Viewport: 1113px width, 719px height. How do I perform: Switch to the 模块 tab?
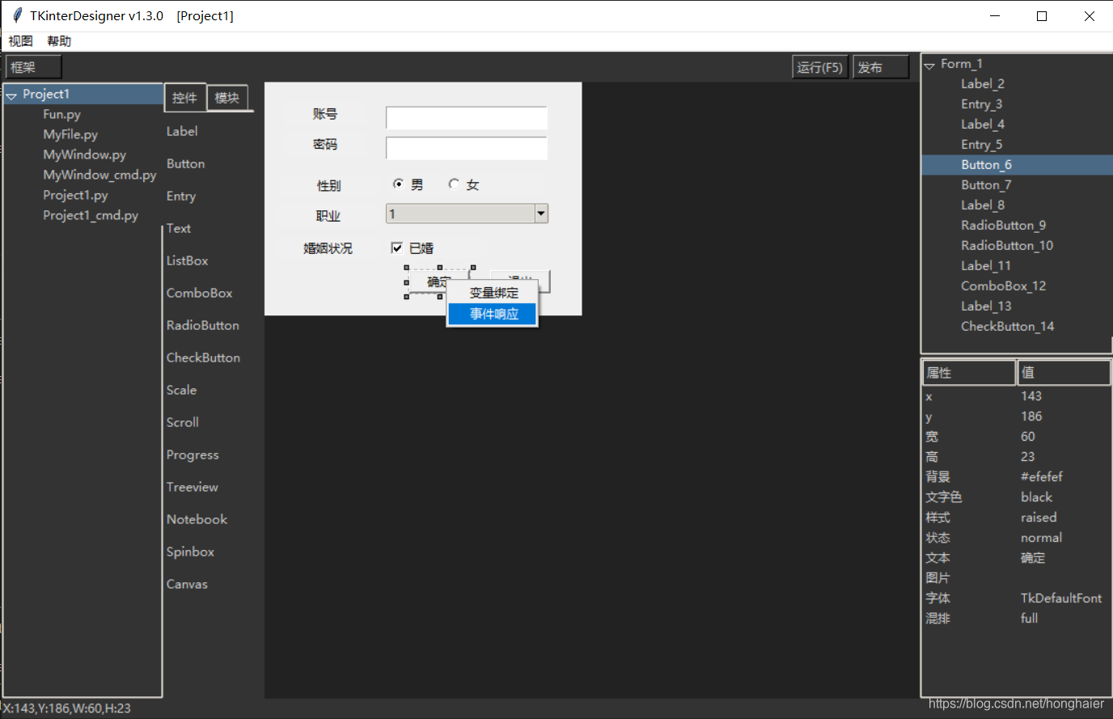[x=227, y=97]
